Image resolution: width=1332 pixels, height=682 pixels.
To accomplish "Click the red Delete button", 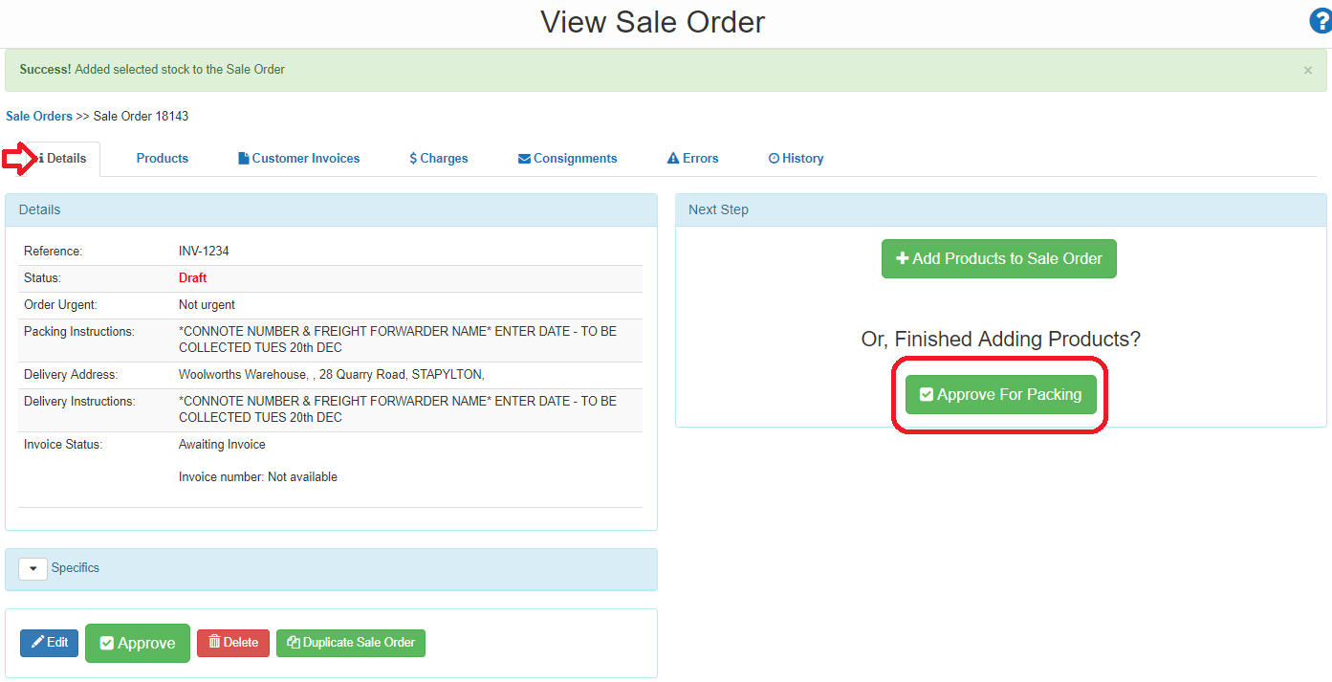I will coord(233,643).
